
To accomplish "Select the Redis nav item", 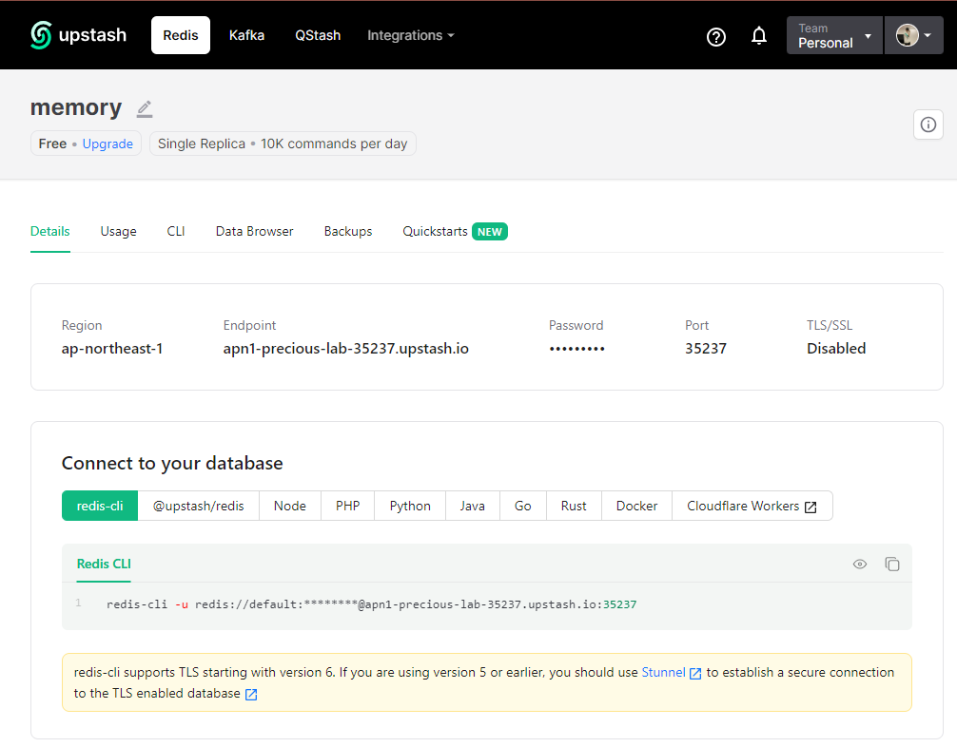I will 181,35.
